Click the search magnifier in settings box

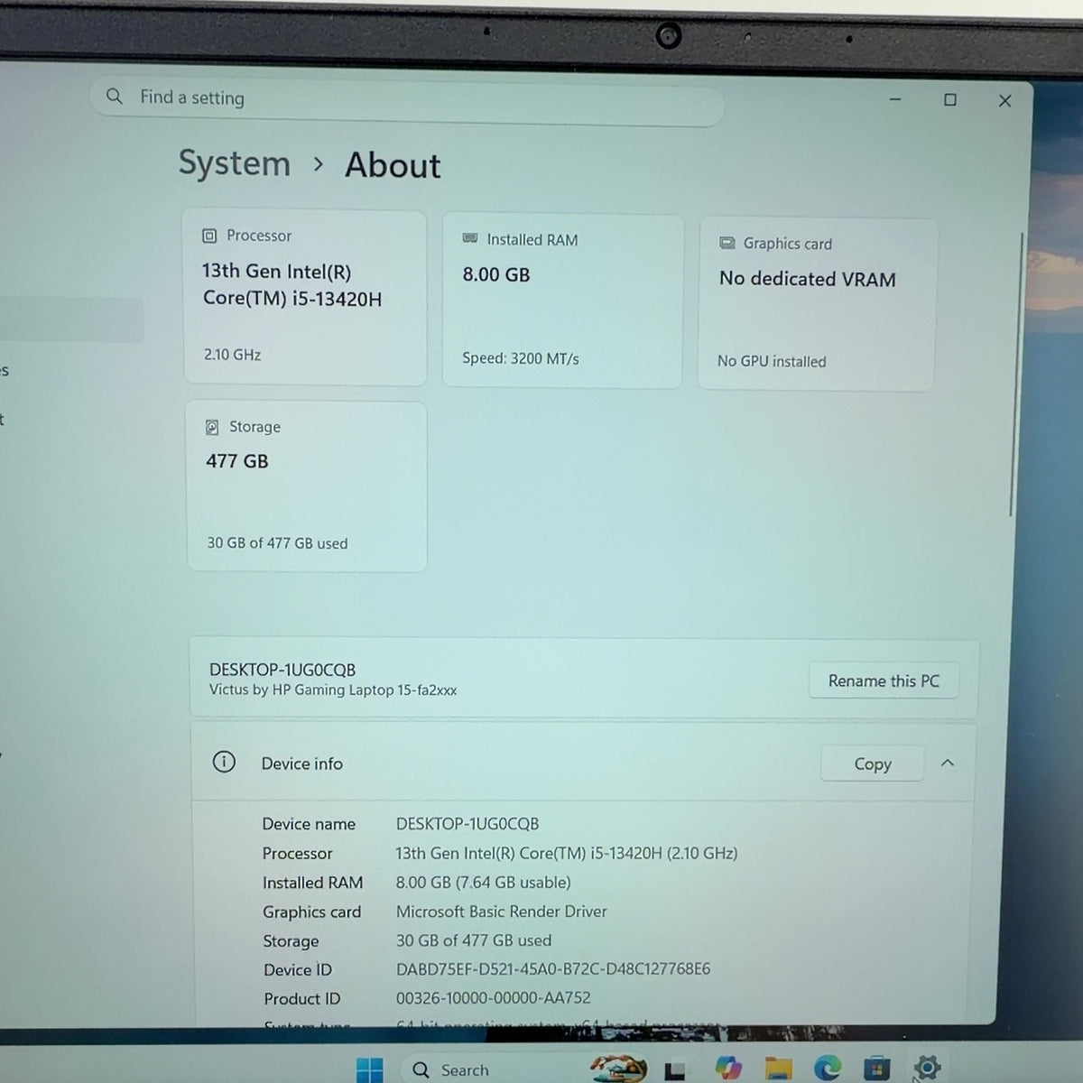[x=114, y=96]
